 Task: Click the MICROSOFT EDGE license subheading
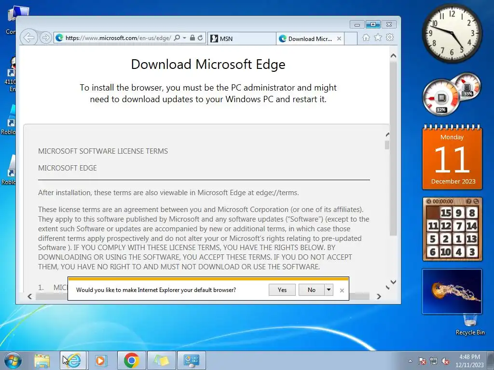pos(68,168)
